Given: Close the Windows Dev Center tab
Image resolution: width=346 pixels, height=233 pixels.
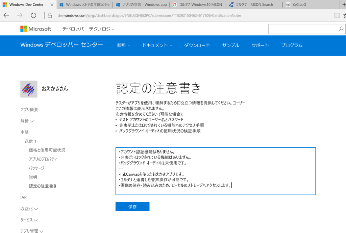Looking at the screenshot, I should click(x=52, y=5).
